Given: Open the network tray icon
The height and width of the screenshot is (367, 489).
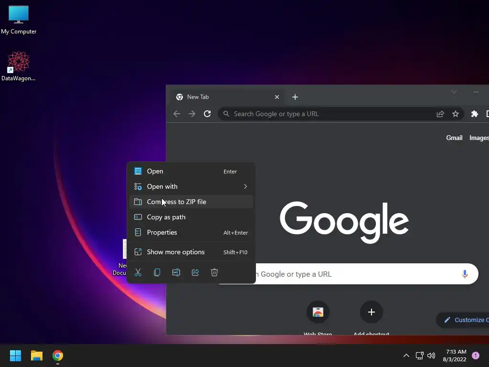Looking at the screenshot, I should 419,356.
